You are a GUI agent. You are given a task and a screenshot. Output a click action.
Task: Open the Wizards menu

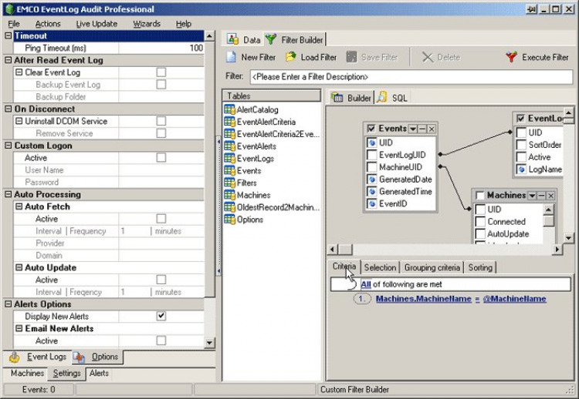pyautogui.click(x=147, y=24)
